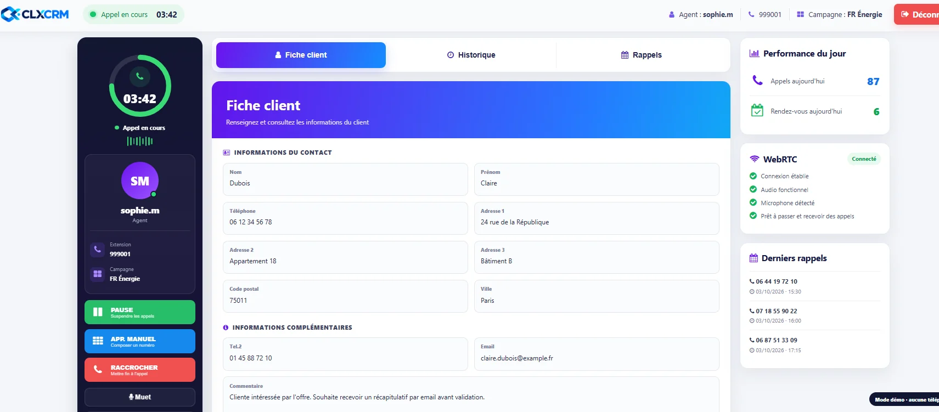Click the CLXCRM logo

pos(35,14)
